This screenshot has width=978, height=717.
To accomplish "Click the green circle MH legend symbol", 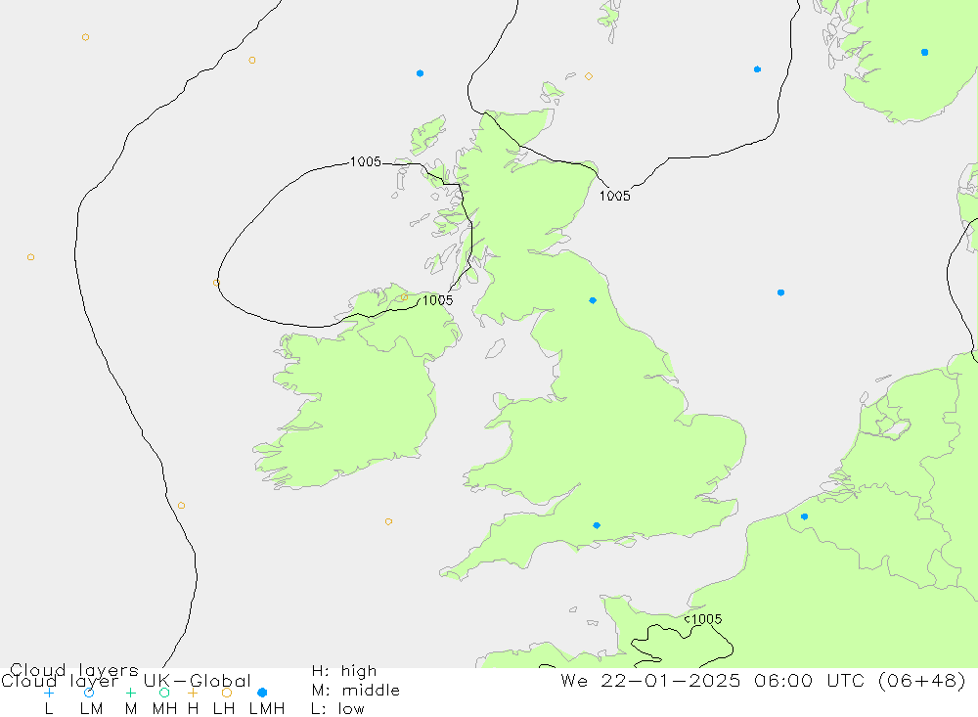I will [164, 693].
